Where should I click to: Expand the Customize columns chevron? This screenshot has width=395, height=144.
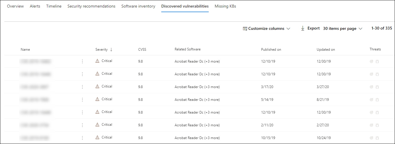(288, 29)
